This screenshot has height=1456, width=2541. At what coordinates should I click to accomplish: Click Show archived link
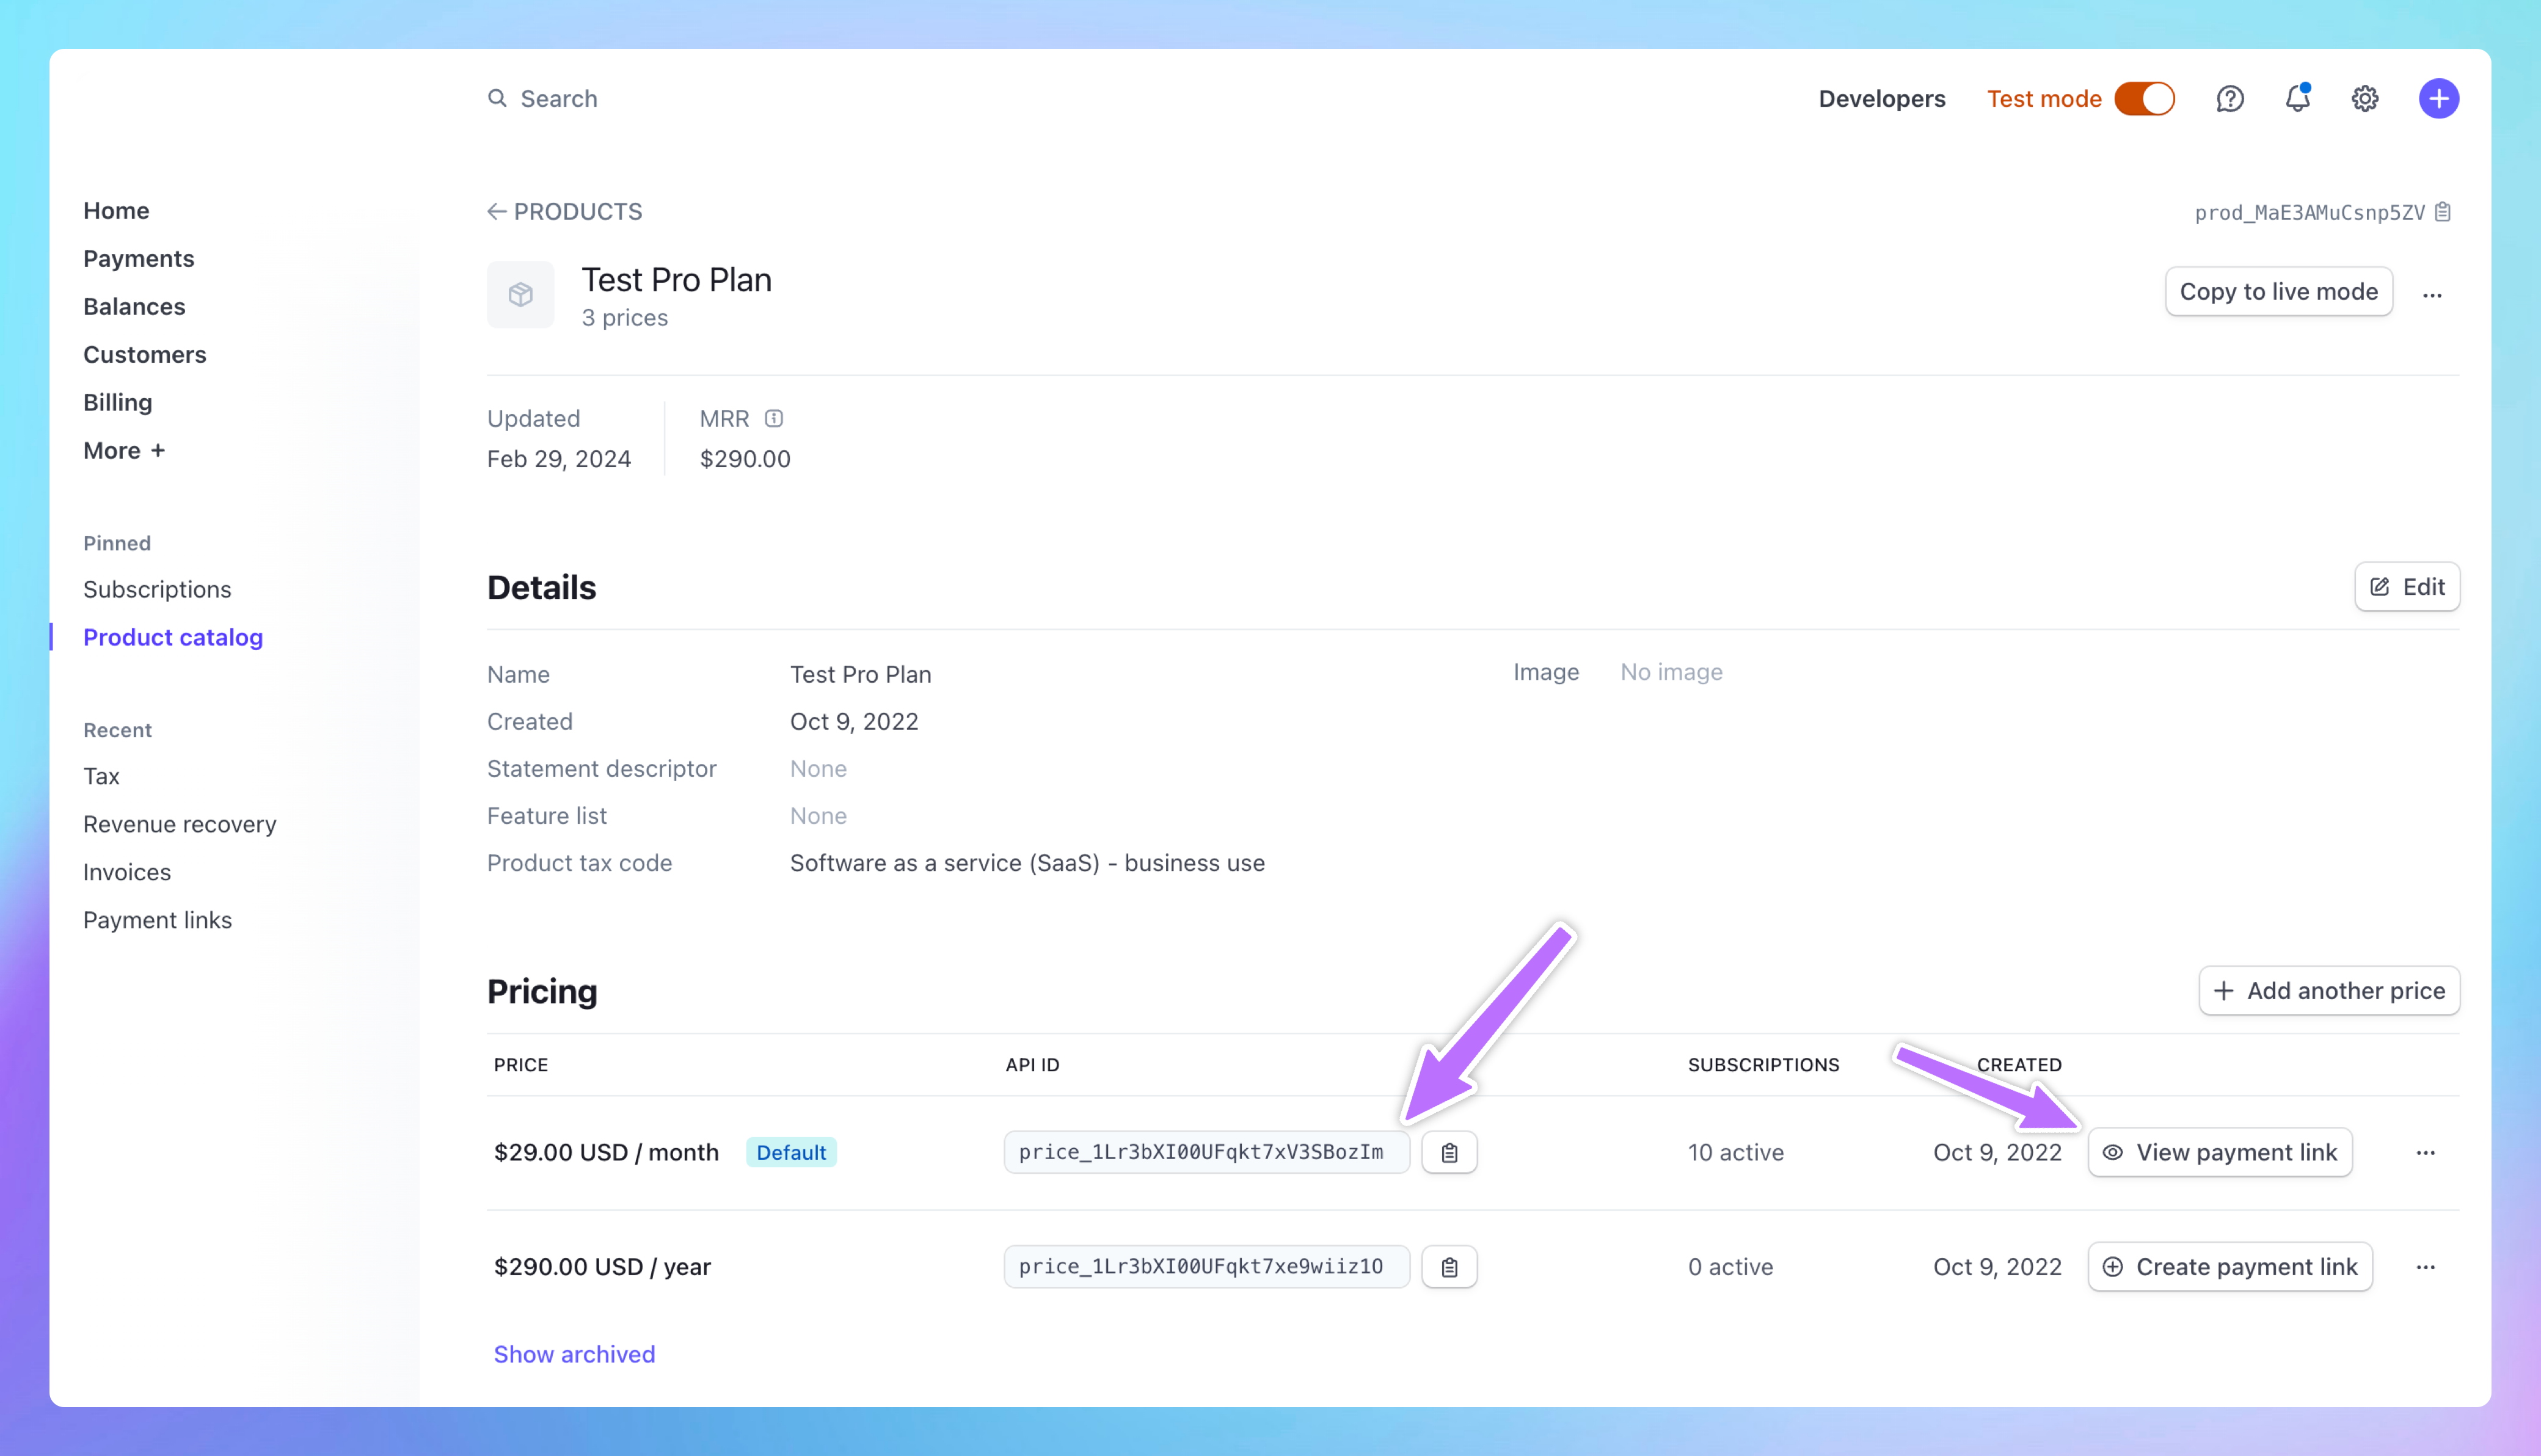pos(574,1354)
